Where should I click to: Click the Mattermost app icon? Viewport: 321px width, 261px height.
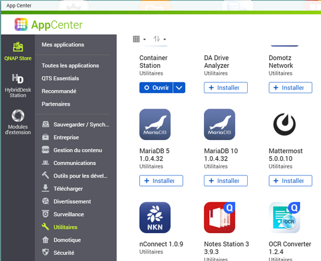pos(285,125)
